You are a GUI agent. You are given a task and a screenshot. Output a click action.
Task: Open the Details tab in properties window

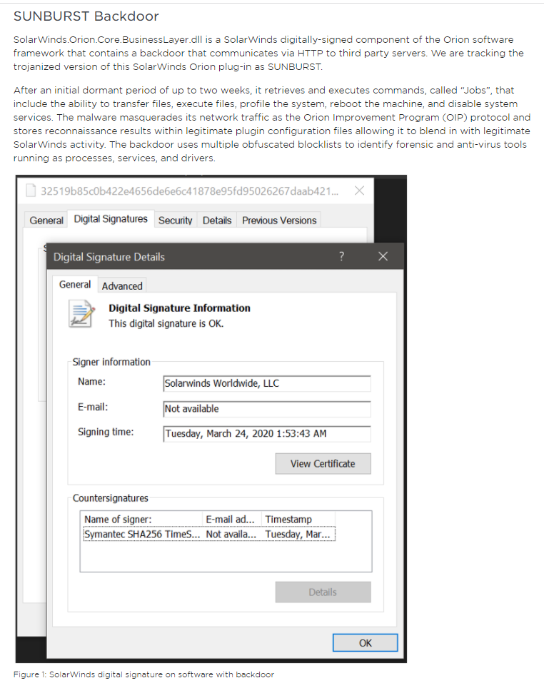click(x=217, y=220)
